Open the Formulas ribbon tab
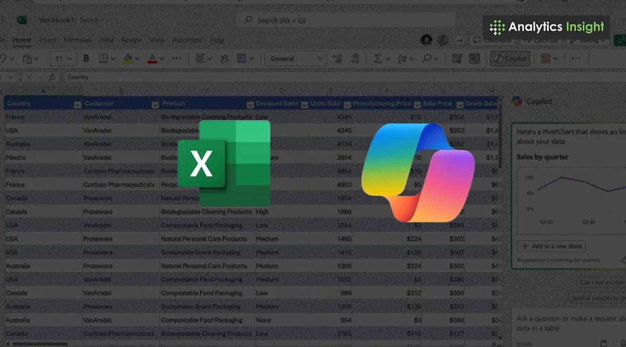Image resolution: width=626 pixels, height=347 pixels. tap(77, 40)
